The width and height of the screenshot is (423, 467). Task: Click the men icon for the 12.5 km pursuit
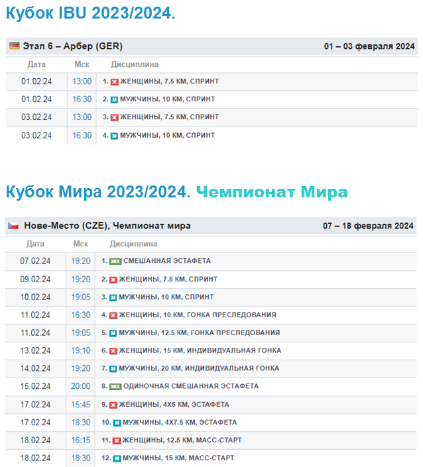pyautogui.click(x=113, y=333)
